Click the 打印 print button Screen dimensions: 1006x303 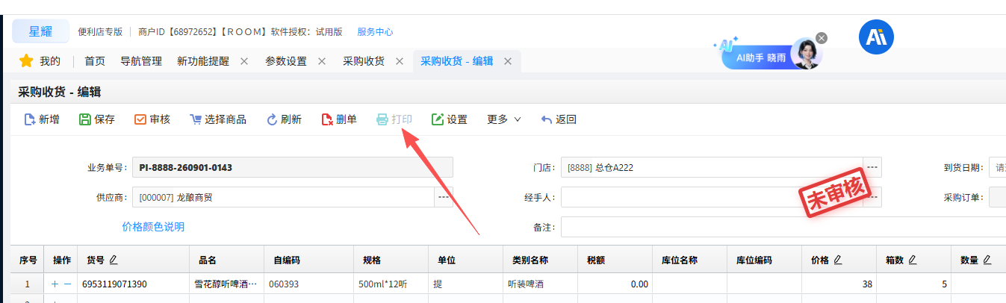pos(394,119)
